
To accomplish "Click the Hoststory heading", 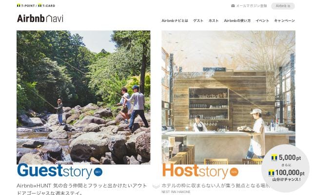I will (x=195, y=171).
